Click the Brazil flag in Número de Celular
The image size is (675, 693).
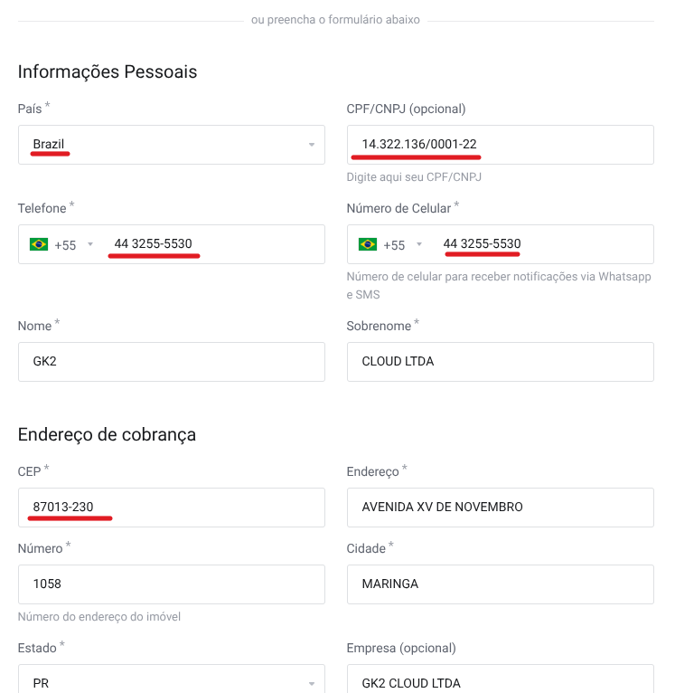click(368, 244)
